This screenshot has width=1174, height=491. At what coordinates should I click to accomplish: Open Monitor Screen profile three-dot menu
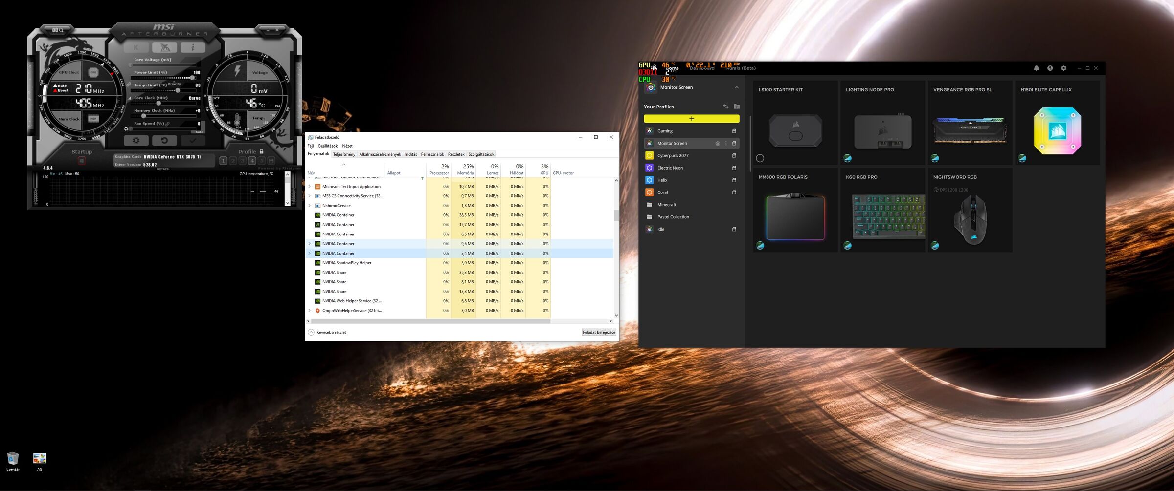pyautogui.click(x=726, y=143)
